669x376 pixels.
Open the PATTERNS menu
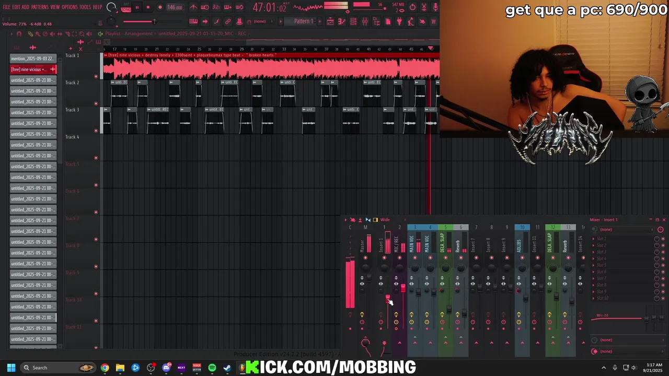click(40, 7)
